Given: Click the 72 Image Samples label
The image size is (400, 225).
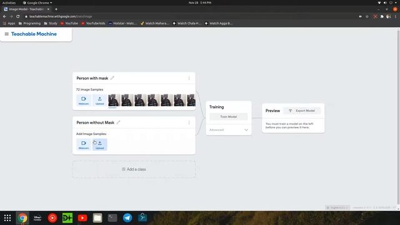Looking at the screenshot, I should 89,89.
